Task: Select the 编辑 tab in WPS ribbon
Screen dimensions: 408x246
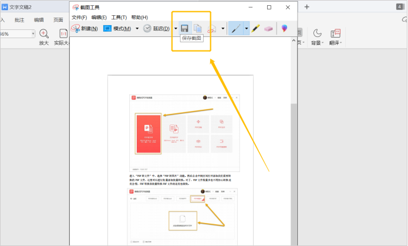Action: click(39, 20)
